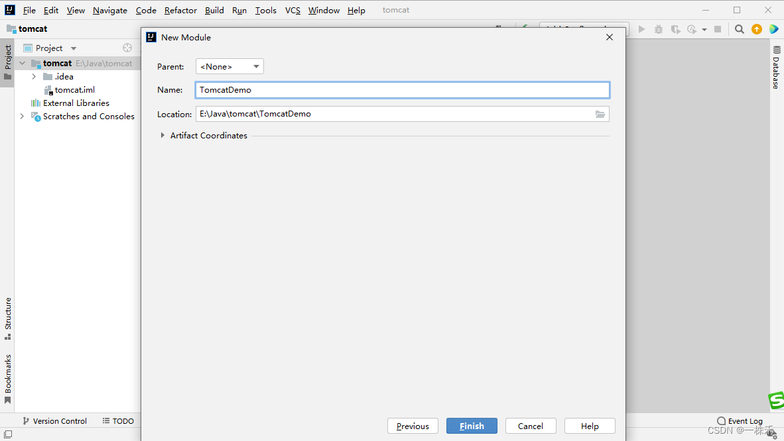Click the orange update arrow icon
Viewport: 784px width, 441px height.
click(757, 30)
